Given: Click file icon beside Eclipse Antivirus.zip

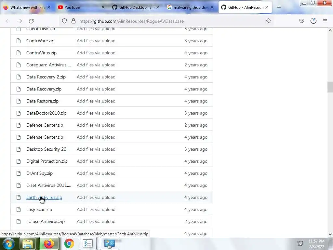Looking at the screenshot, I should [19, 221].
